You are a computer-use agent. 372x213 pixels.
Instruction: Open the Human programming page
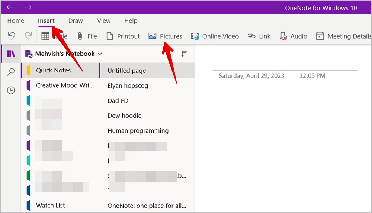point(147,131)
